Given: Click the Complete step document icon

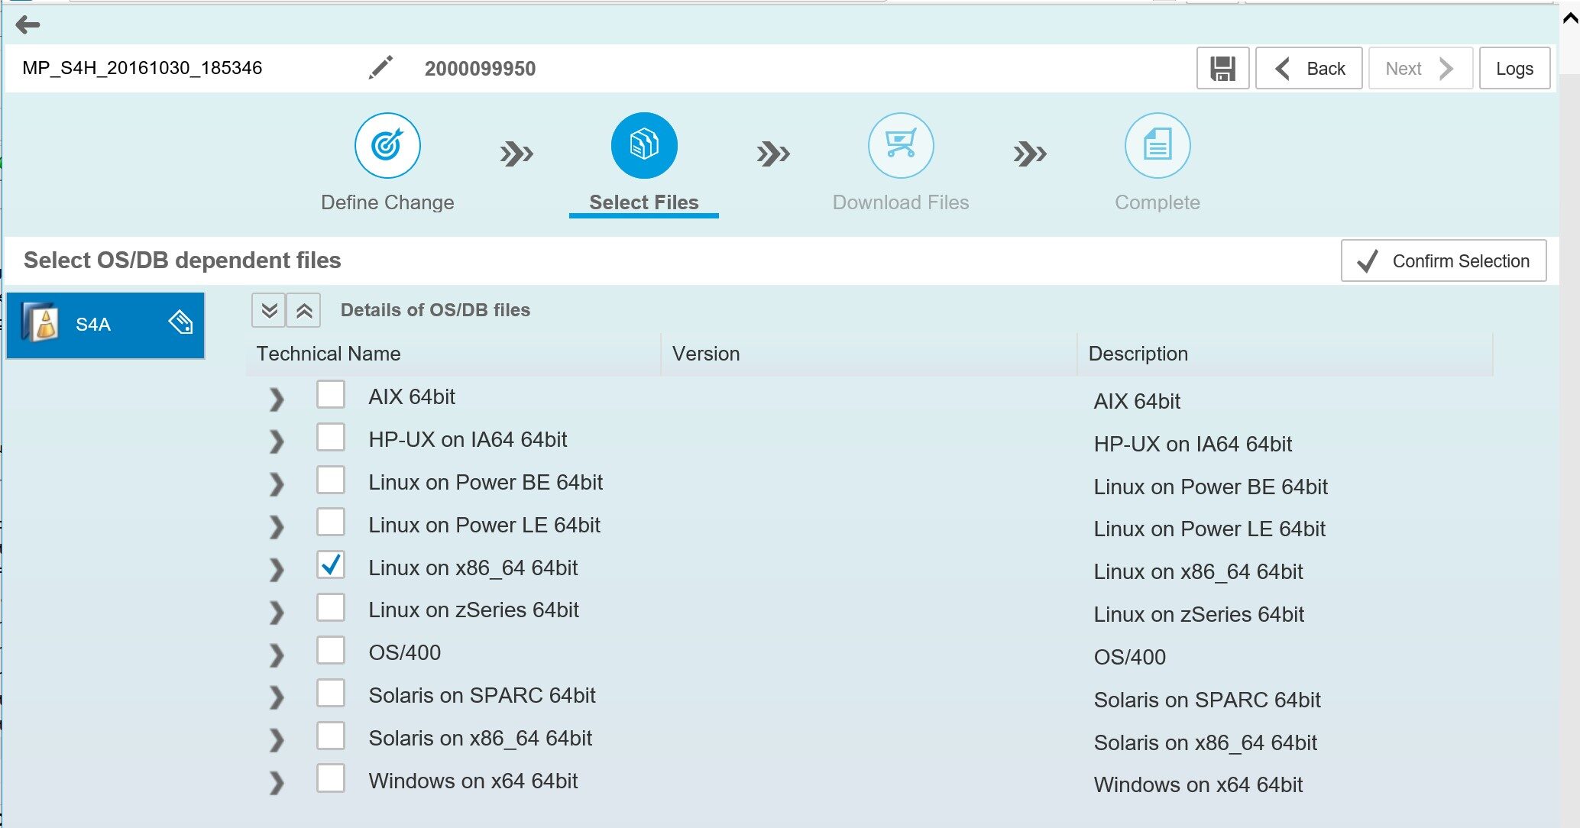Looking at the screenshot, I should (x=1157, y=145).
